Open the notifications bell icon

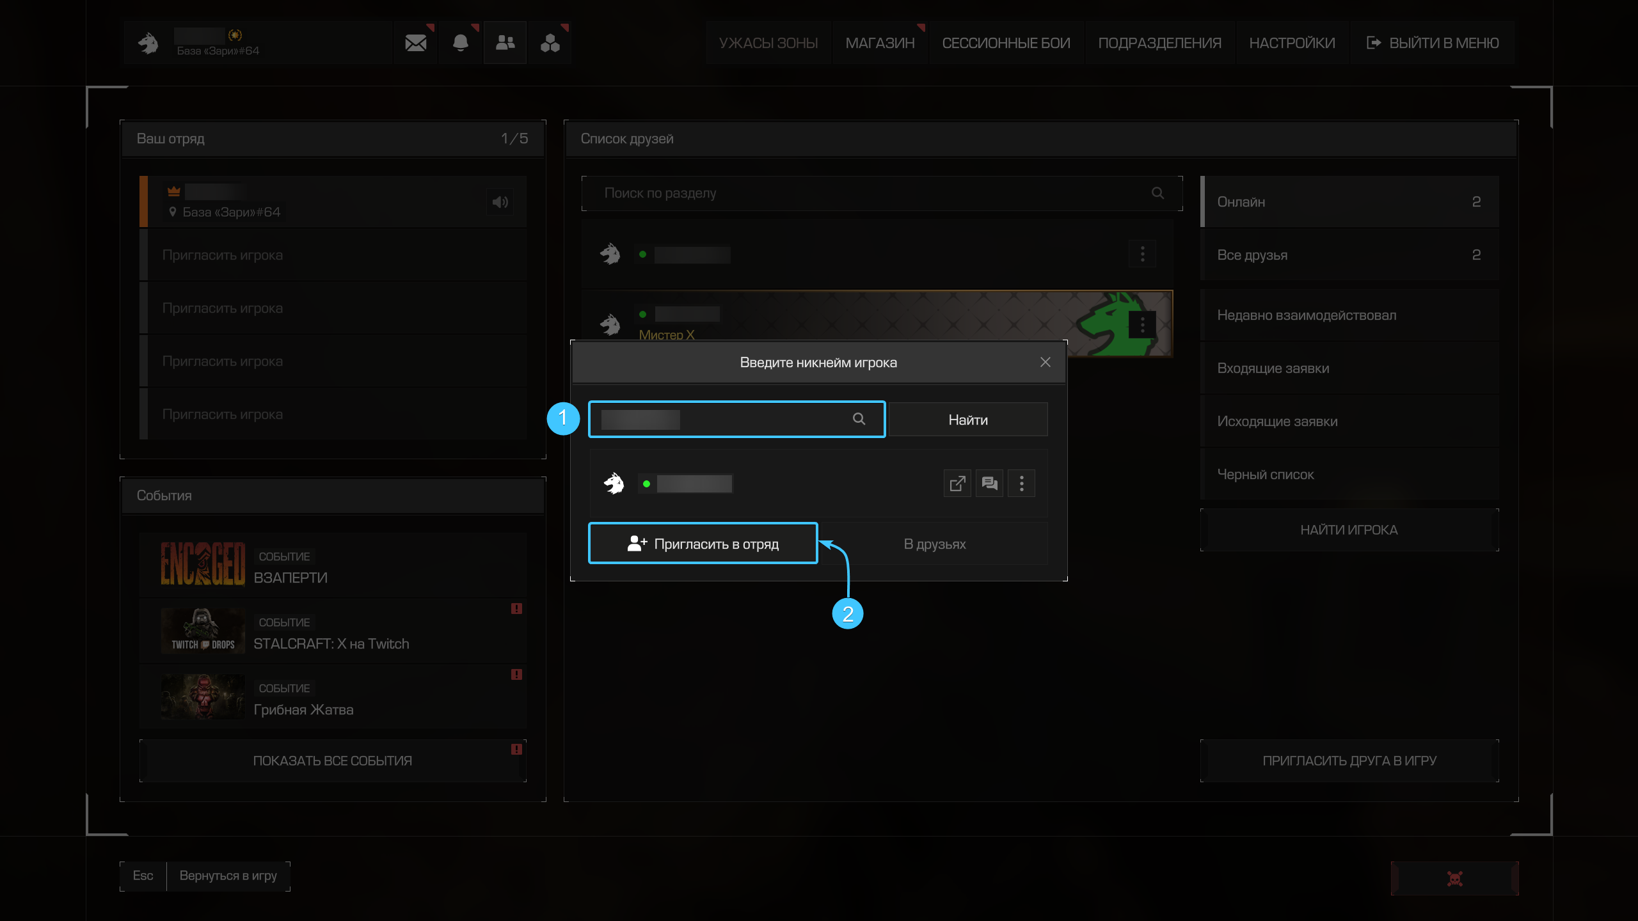point(460,43)
